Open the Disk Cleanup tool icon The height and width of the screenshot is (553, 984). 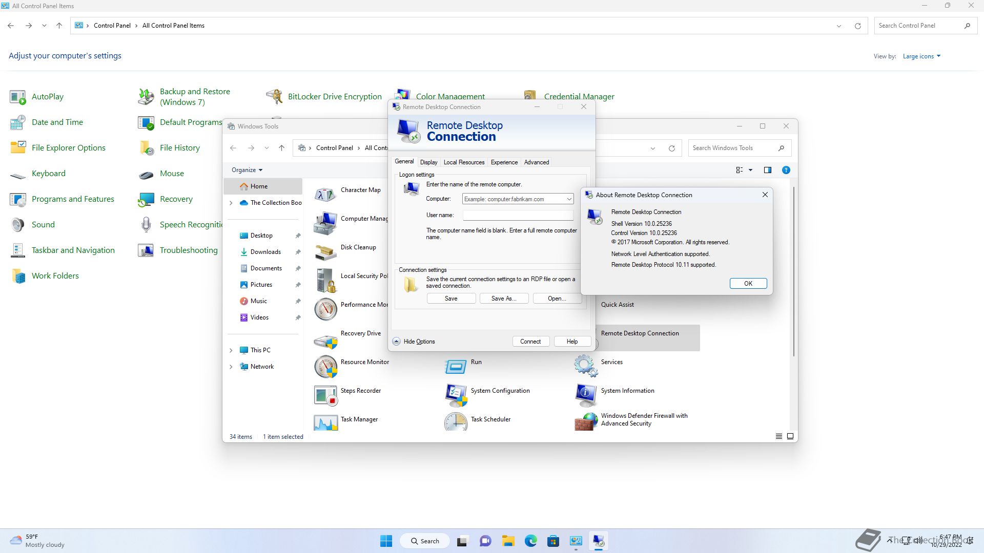click(x=325, y=252)
